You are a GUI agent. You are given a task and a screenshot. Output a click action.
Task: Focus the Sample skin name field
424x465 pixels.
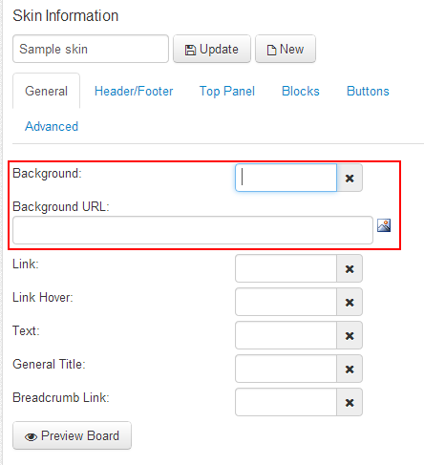click(91, 49)
